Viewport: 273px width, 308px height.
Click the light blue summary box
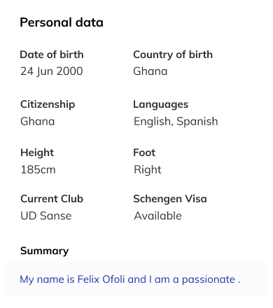pos(136,279)
